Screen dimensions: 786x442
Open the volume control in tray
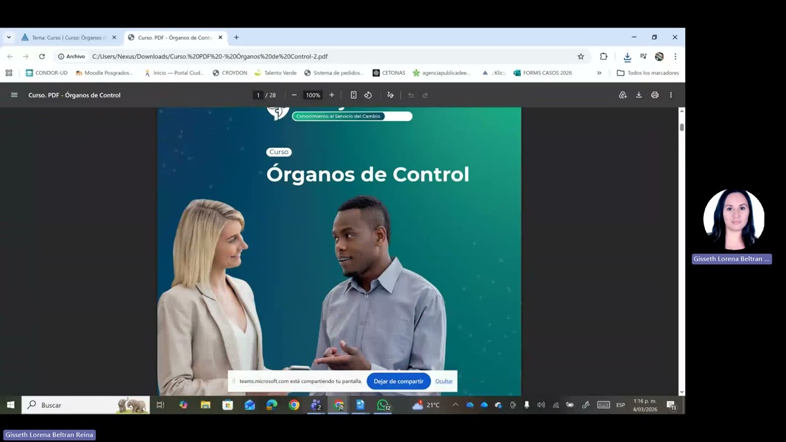tap(541, 405)
